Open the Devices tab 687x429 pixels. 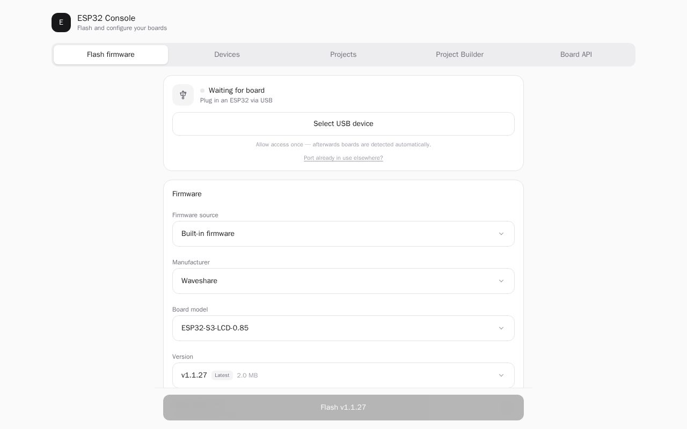(227, 55)
